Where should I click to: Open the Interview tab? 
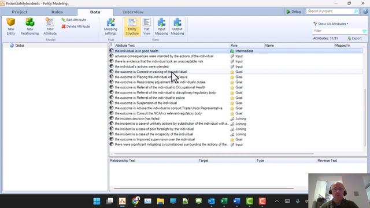[x=133, y=12]
